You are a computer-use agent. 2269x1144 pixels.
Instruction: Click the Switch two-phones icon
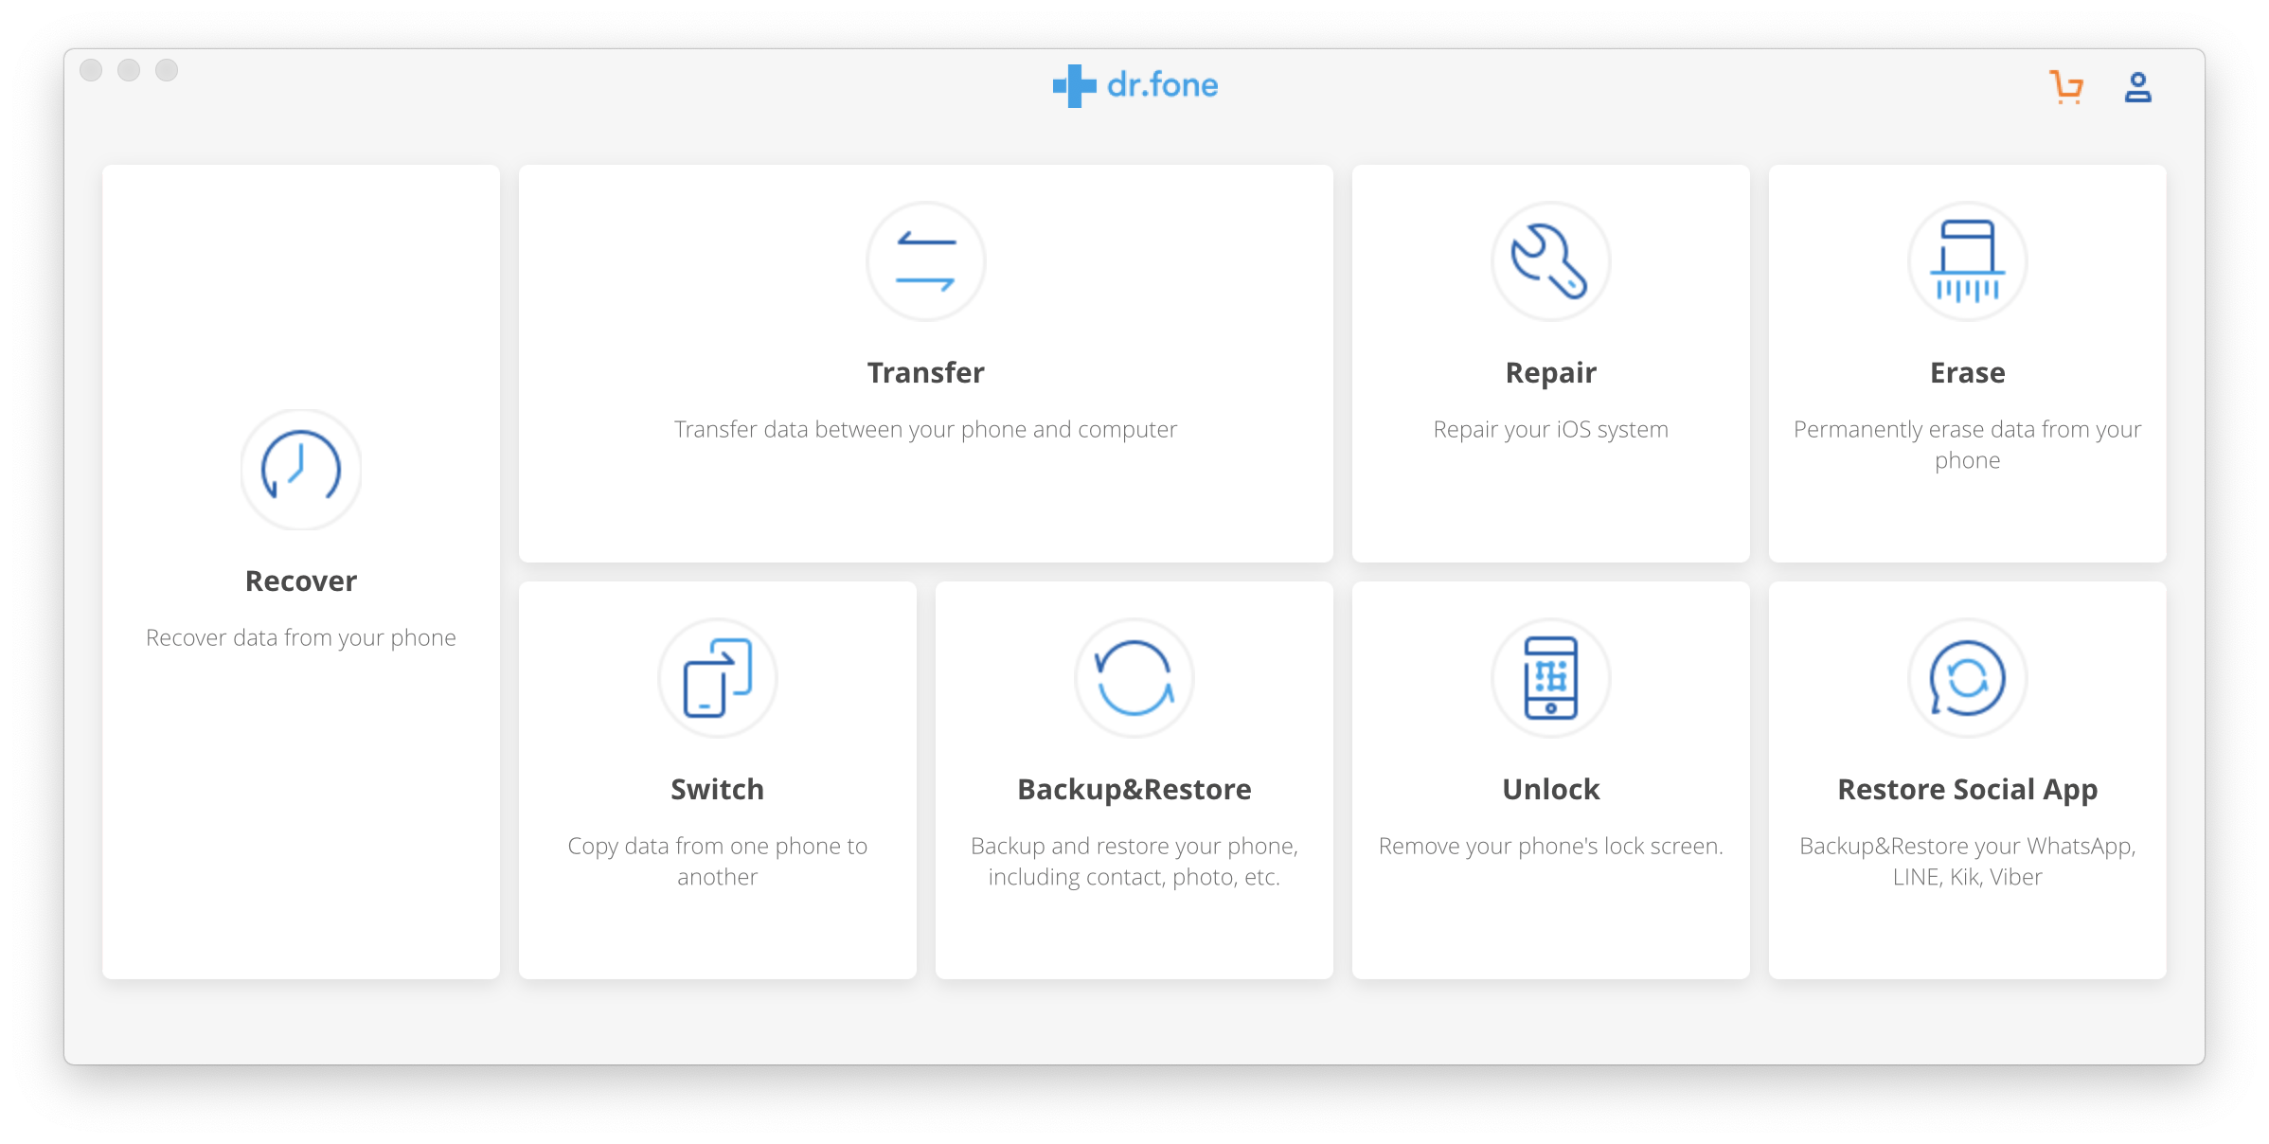718,678
